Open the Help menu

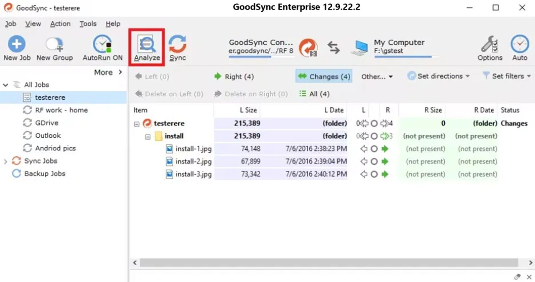(x=113, y=24)
